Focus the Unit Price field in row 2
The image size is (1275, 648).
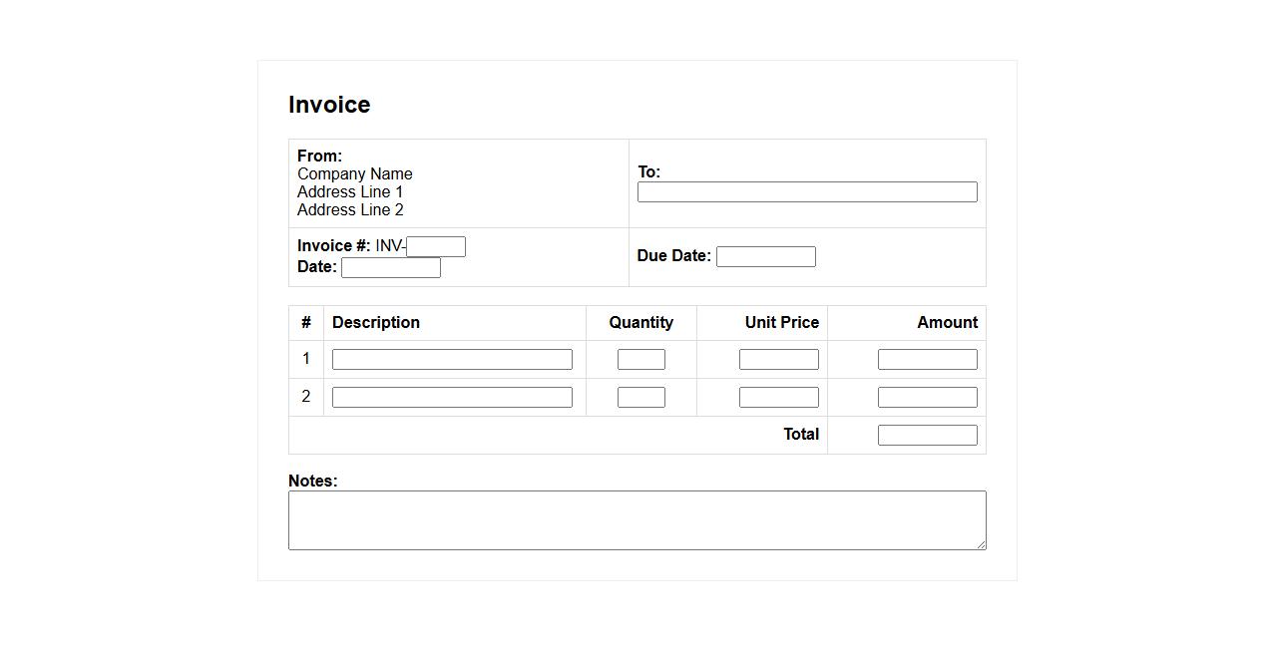778,398
